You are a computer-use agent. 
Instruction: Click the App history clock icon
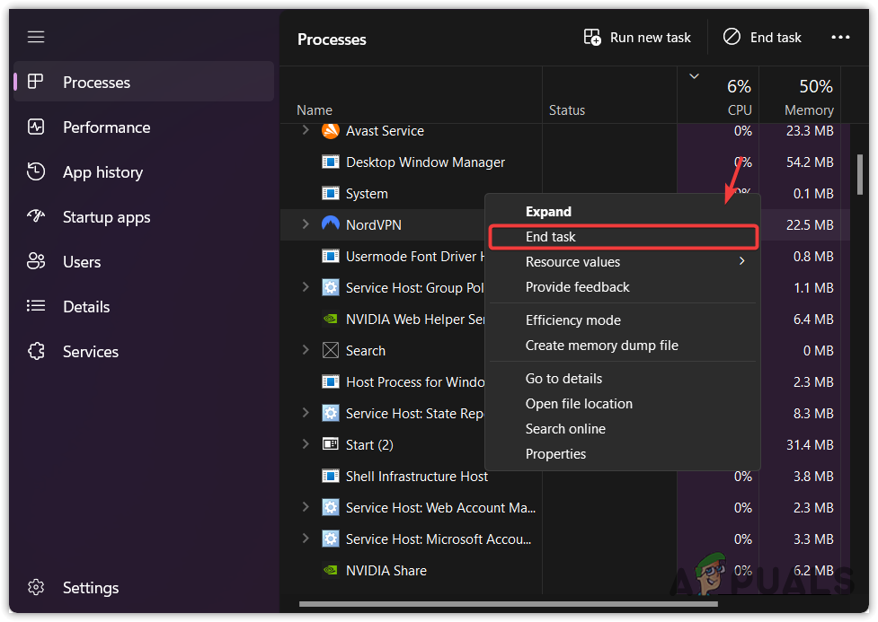36,172
